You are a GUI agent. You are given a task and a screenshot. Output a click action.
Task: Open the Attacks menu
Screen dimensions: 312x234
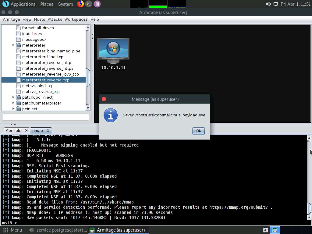(55, 19)
